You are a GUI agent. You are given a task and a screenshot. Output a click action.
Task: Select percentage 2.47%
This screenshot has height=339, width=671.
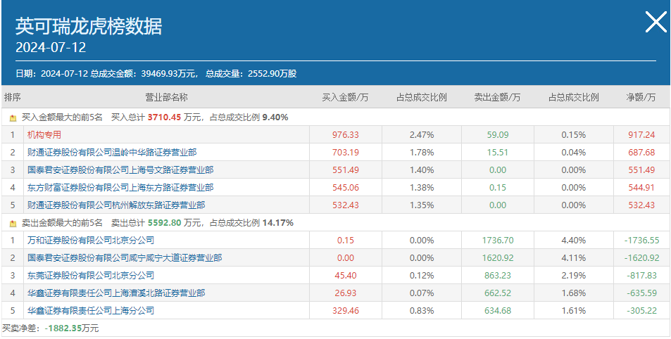click(422, 134)
